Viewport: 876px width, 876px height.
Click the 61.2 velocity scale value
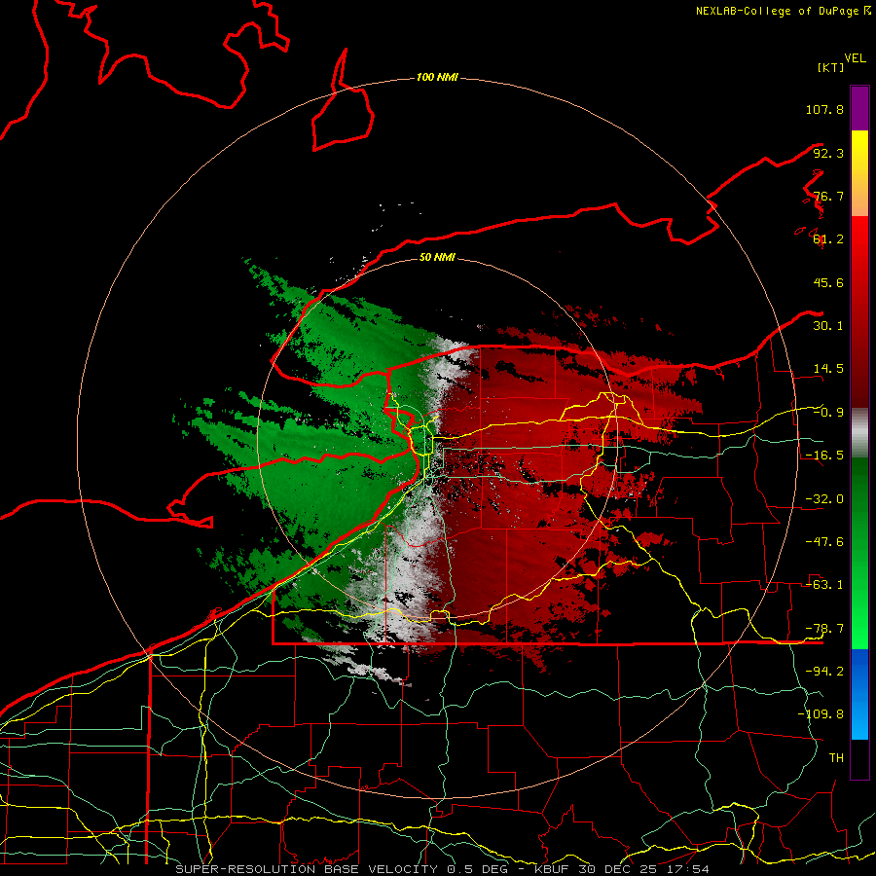pyautogui.click(x=828, y=239)
